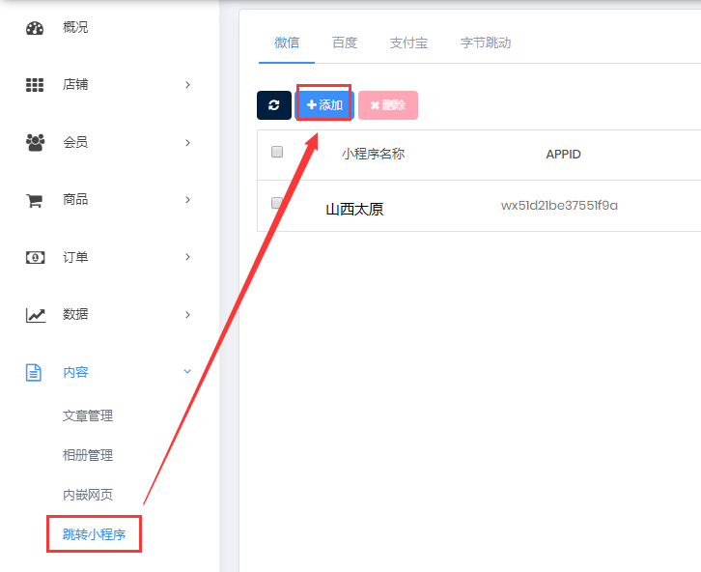Click the dark refresh icon button
Image resolution: width=701 pixels, height=572 pixels.
(x=274, y=105)
